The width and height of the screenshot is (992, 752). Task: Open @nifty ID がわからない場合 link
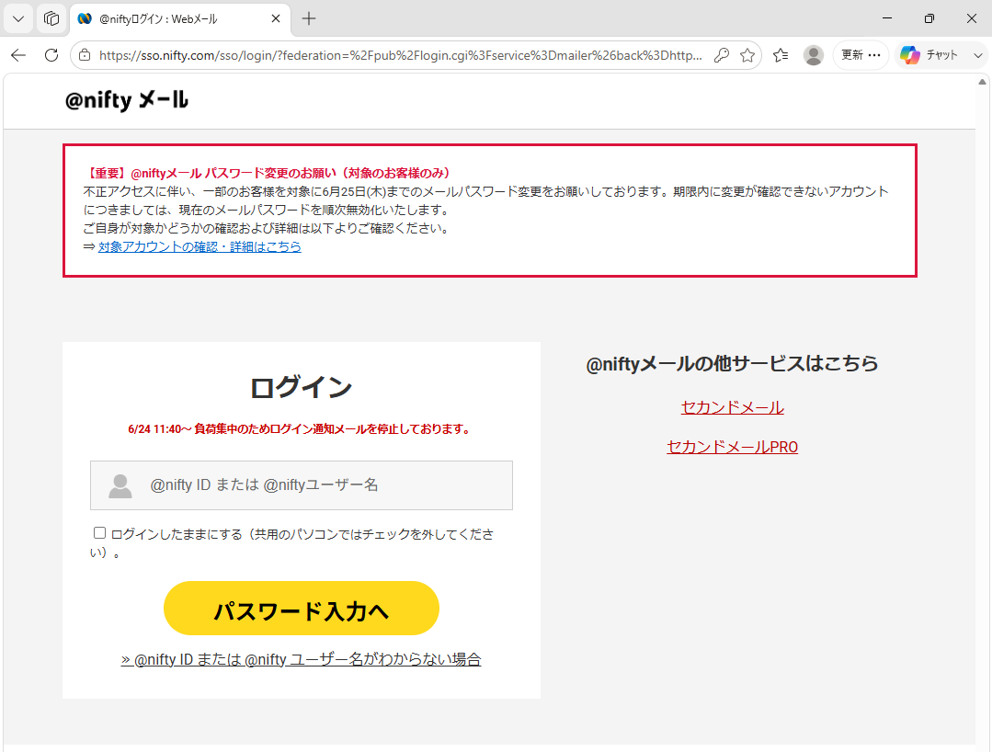tap(302, 660)
